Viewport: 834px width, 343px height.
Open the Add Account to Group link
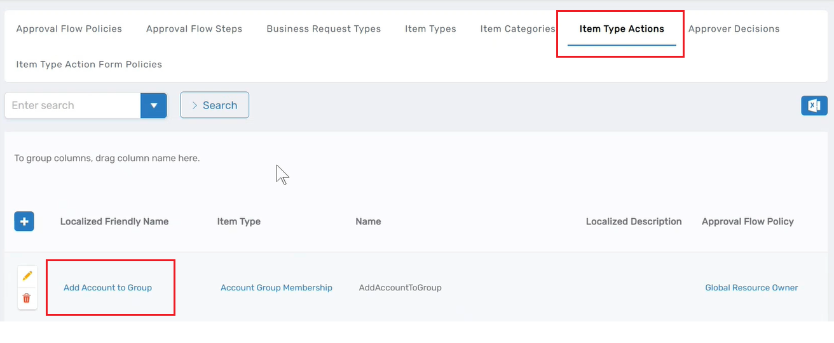click(x=108, y=287)
